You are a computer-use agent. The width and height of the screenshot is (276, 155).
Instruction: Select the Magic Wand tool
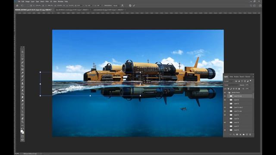click(22, 62)
